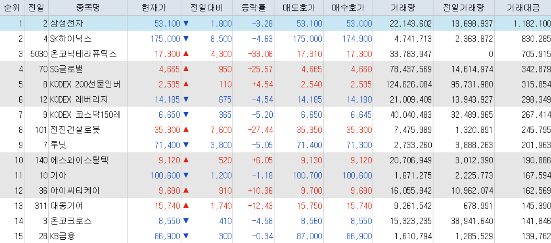Sort by the 순위 column header

tap(12, 8)
